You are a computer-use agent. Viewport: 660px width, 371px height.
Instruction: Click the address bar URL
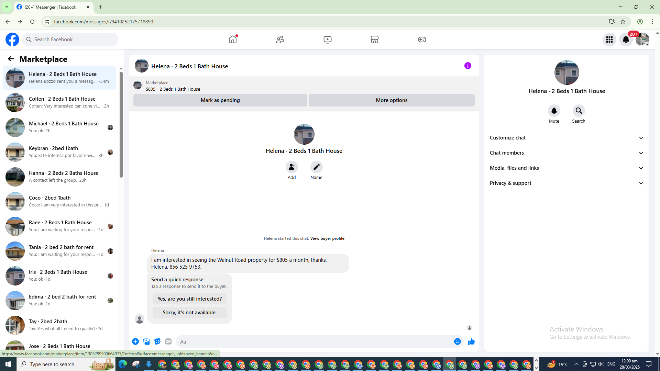(x=103, y=22)
